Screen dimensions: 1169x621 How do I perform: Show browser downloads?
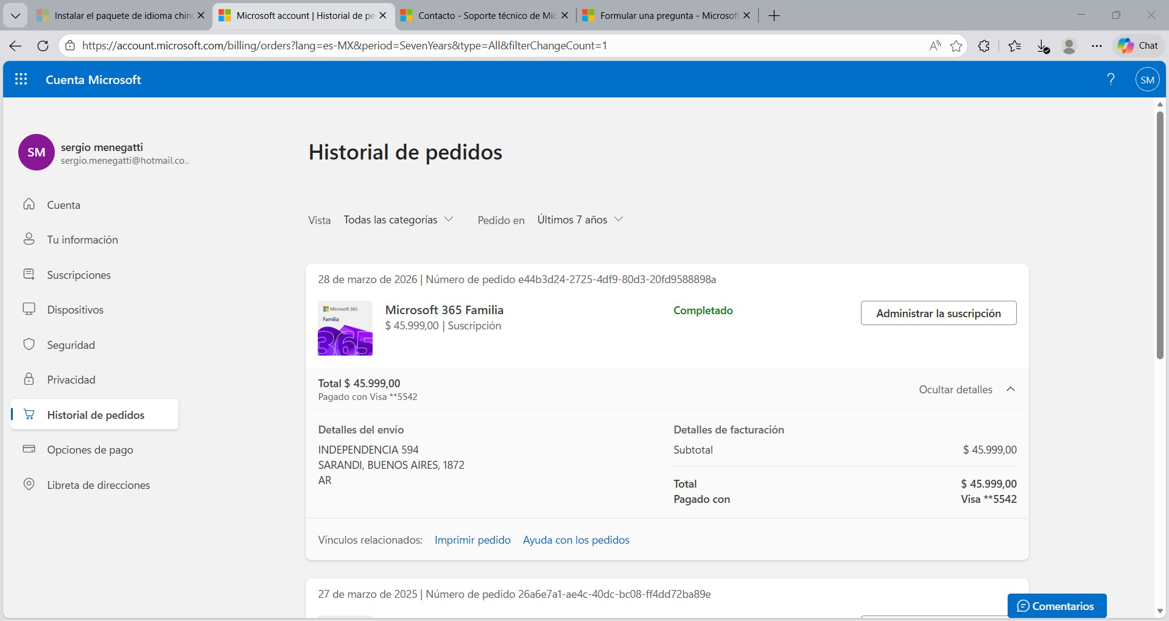[x=1043, y=46]
